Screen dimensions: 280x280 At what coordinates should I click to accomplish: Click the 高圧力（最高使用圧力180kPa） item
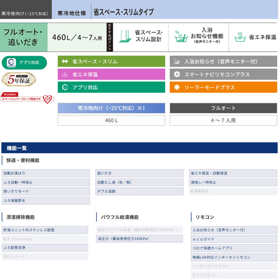coord(139,239)
